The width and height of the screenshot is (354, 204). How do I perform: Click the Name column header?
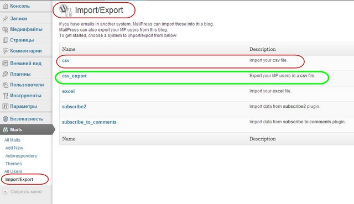[x=69, y=49]
